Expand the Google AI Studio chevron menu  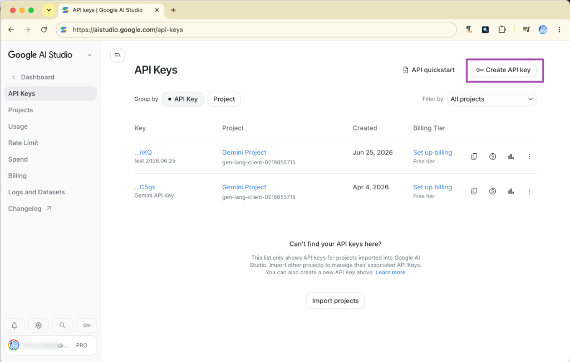[x=90, y=55]
